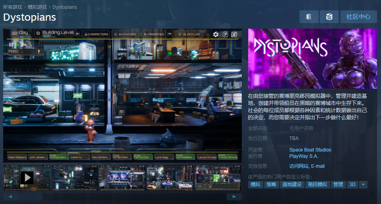The width and height of the screenshot is (381, 204).
Task: Click 访问网站 support link
Action: [x=299, y=166]
